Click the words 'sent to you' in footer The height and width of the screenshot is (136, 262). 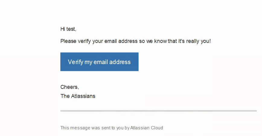point(112,128)
